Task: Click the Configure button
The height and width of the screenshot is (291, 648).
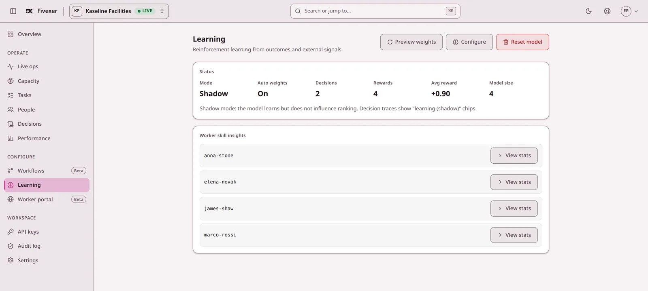Action: [469, 42]
